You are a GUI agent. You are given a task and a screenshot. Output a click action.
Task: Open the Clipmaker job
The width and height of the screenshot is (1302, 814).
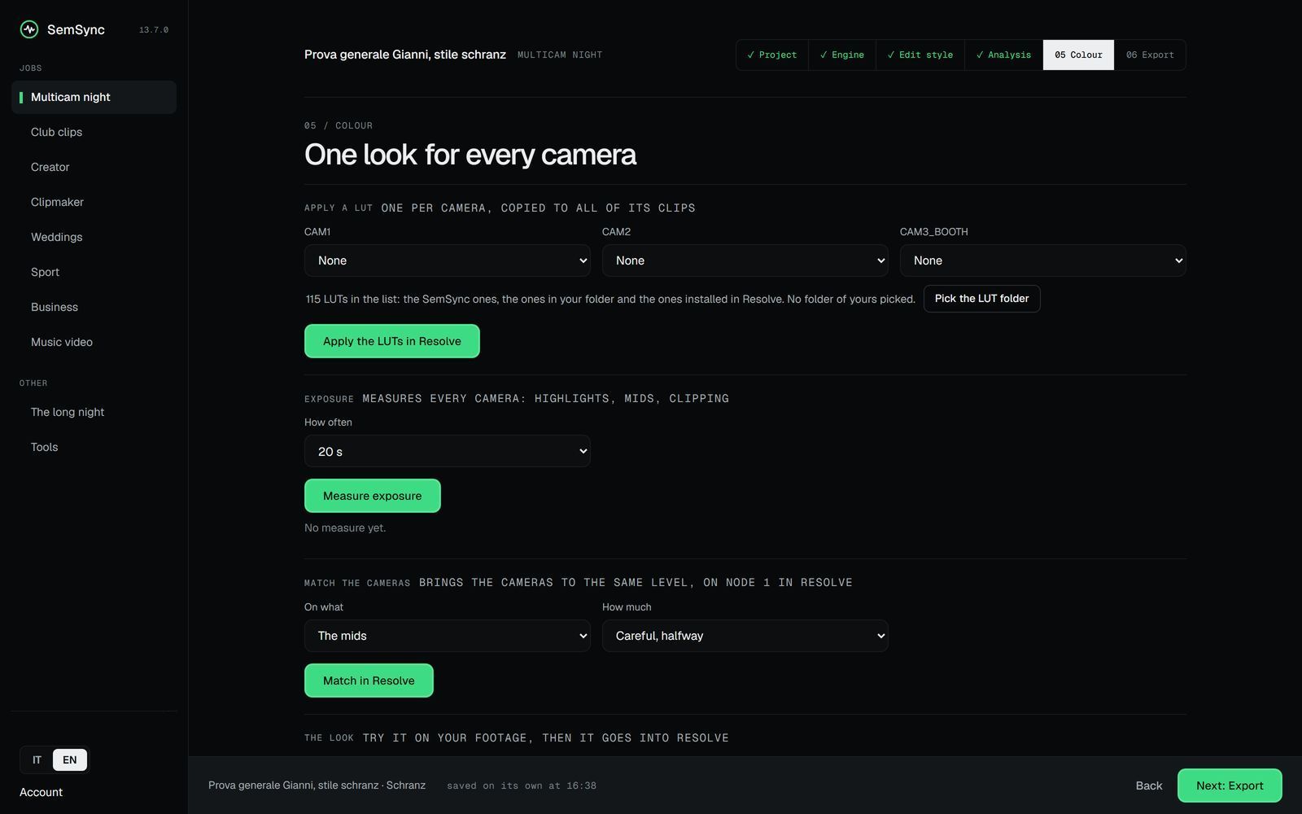coord(94,202)
